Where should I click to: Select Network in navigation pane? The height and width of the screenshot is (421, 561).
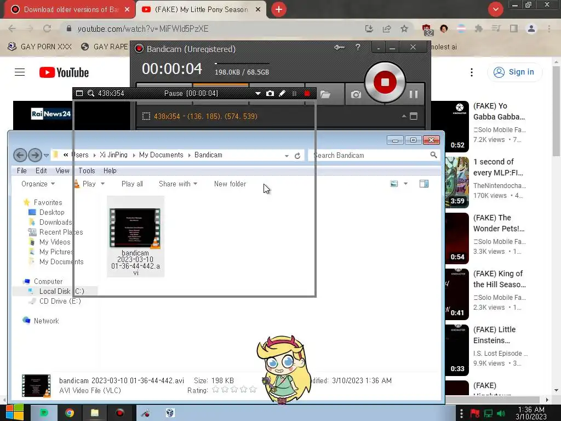(x=46, y=321)
